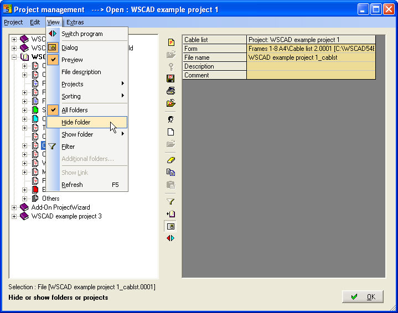
Task: Click the pressed dialog view toolbar button
Action: point(171,226)
